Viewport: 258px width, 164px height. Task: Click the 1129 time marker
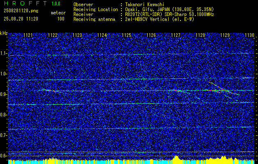click(x=225, y=35)
